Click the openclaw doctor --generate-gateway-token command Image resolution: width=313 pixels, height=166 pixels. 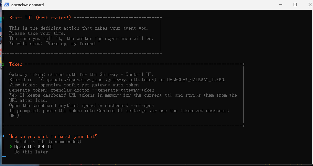click(x=103, y=90)
